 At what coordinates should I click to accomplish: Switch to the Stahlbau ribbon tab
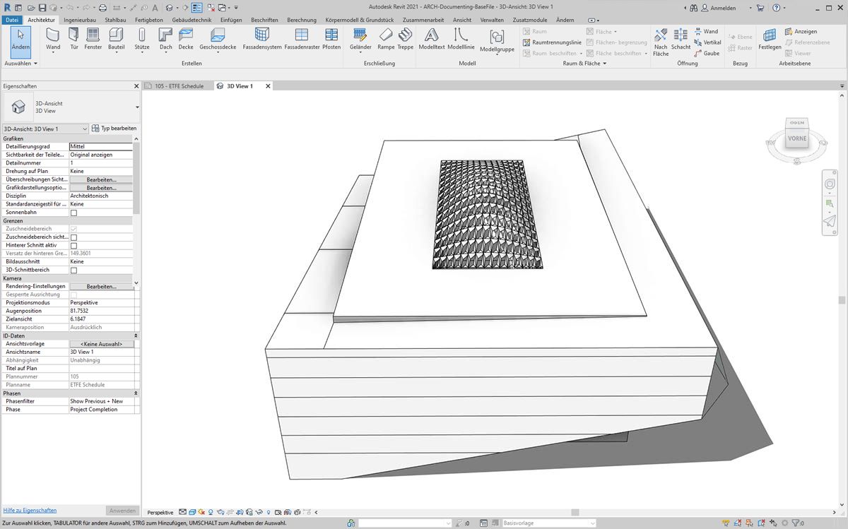pos(115,20)
